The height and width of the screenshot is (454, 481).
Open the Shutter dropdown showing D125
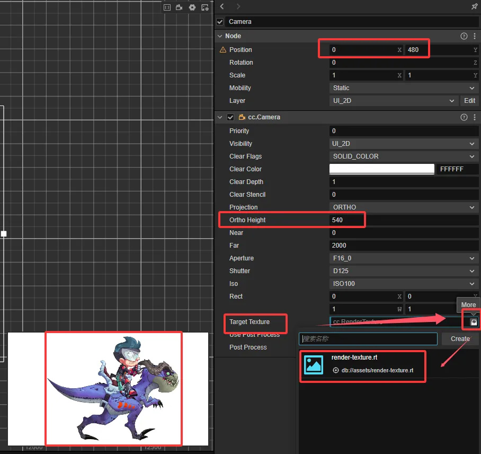(x=404, y=271)
